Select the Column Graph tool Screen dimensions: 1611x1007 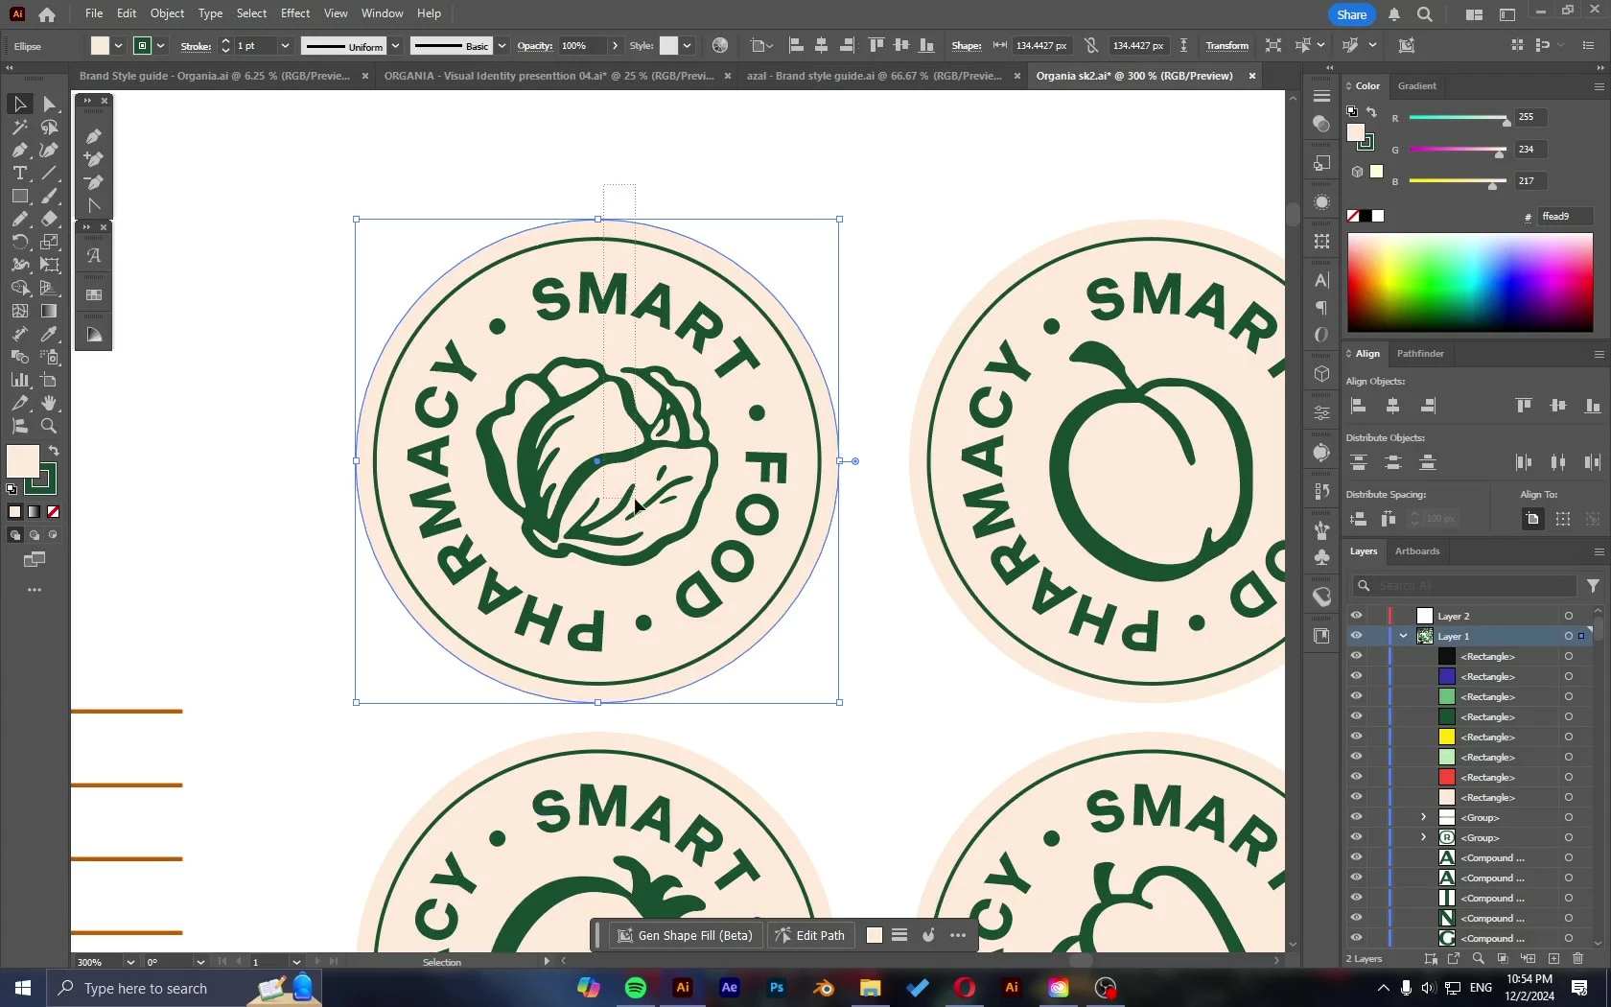click(19, 380)
